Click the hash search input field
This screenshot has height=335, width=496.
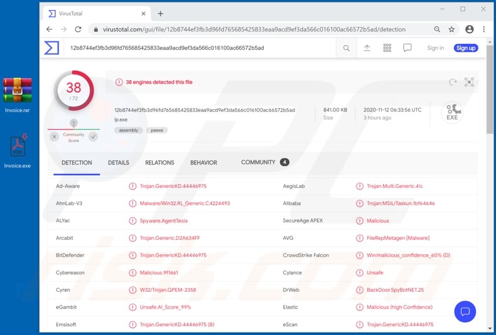pyautogui.click(x=200, y=48)
